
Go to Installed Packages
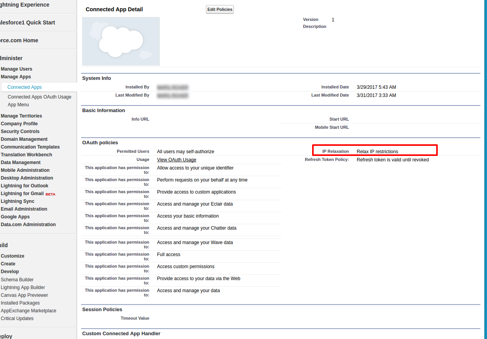click(x=20, y=303)
